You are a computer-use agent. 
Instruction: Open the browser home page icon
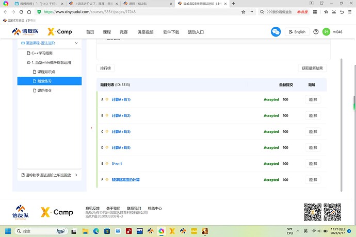[29, 12]
